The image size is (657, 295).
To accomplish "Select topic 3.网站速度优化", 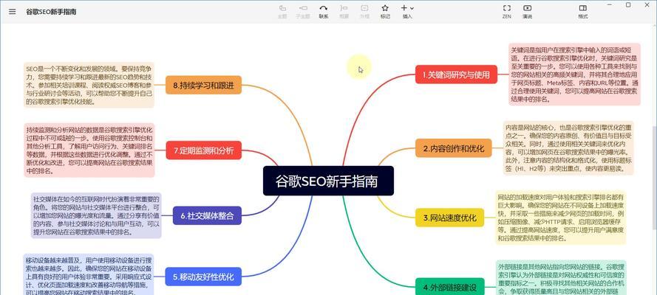I will click(x=449, y=218).
